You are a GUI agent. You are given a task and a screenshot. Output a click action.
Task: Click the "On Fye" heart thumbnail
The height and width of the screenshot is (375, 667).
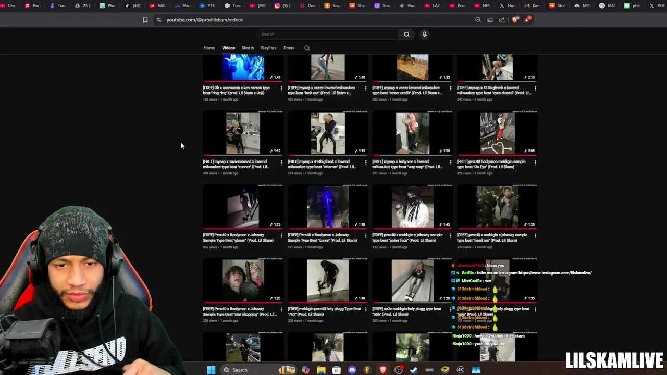tap(497, 133)
